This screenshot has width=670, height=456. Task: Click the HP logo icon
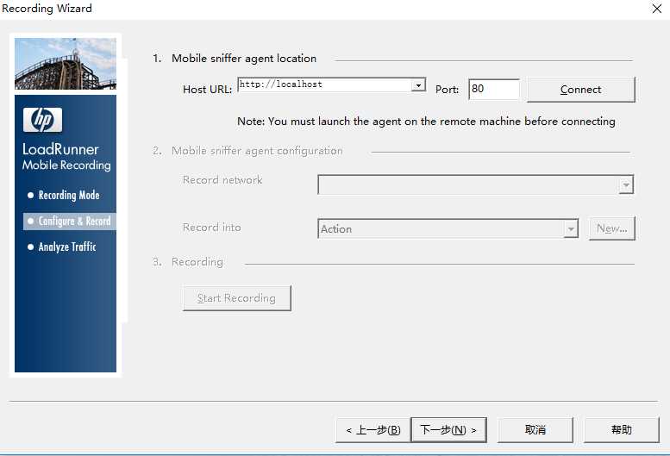pyautogui.click(x=43, y=120)
